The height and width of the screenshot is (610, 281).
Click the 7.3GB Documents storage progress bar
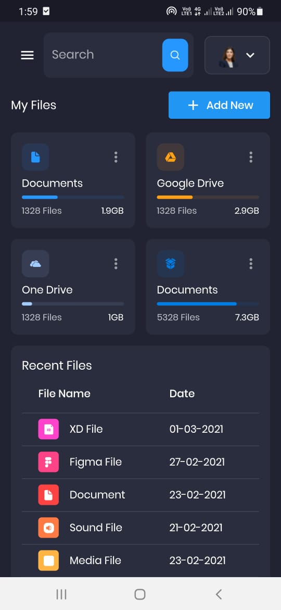(208, 304)
